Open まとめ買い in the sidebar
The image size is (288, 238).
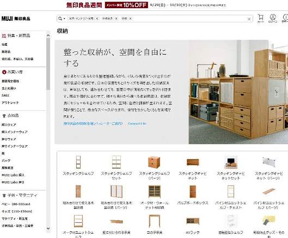tap(9, 88)
